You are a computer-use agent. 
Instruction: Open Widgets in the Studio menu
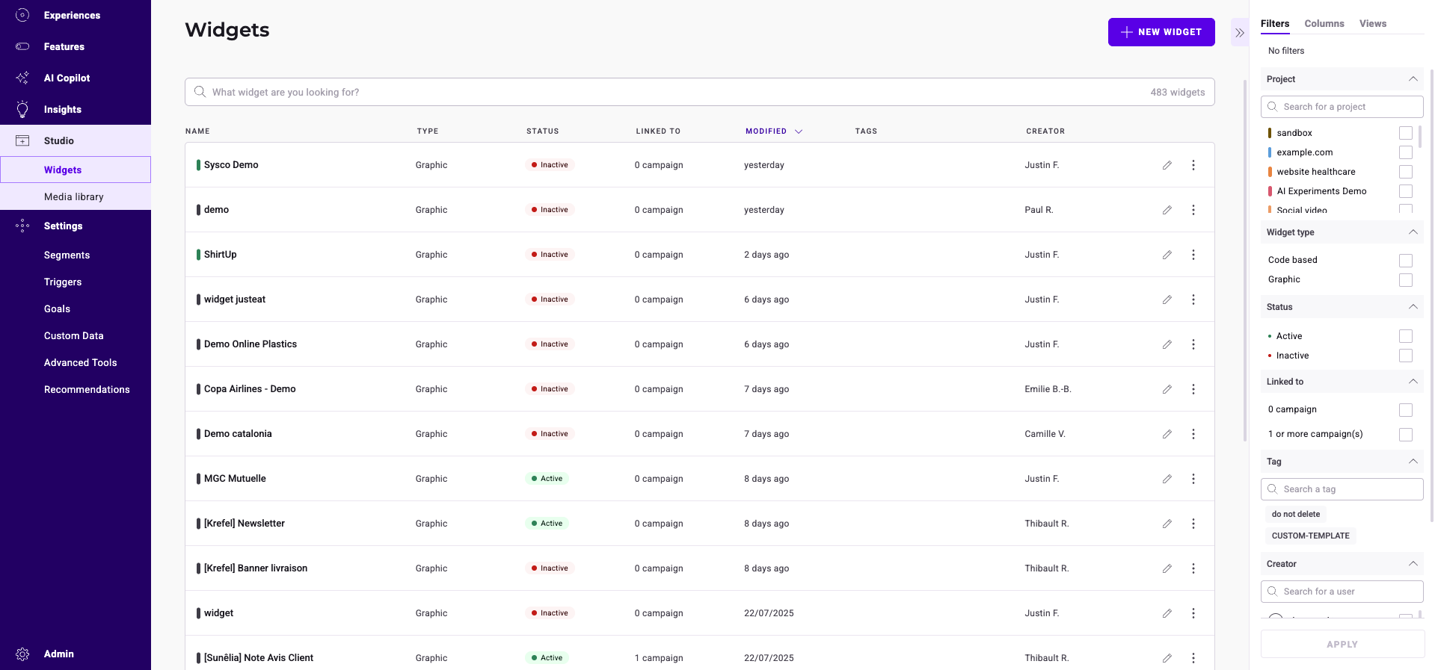point(76,170)
